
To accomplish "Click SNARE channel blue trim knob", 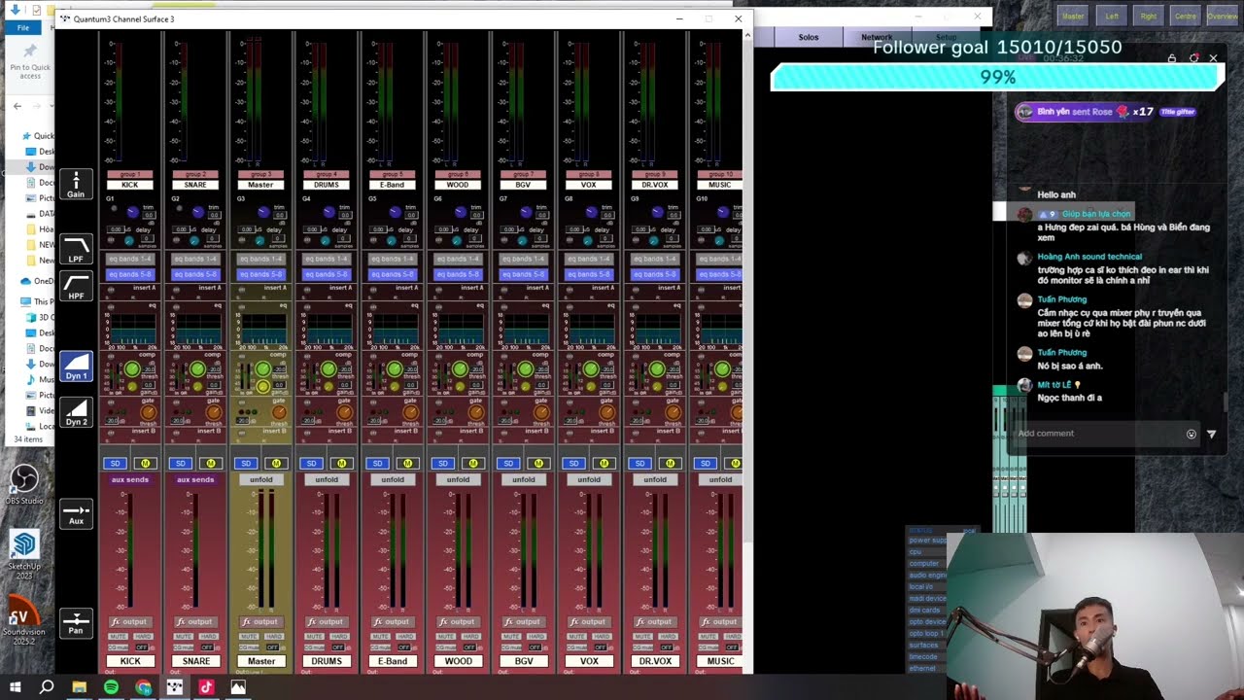I will (x=198, y=212).
